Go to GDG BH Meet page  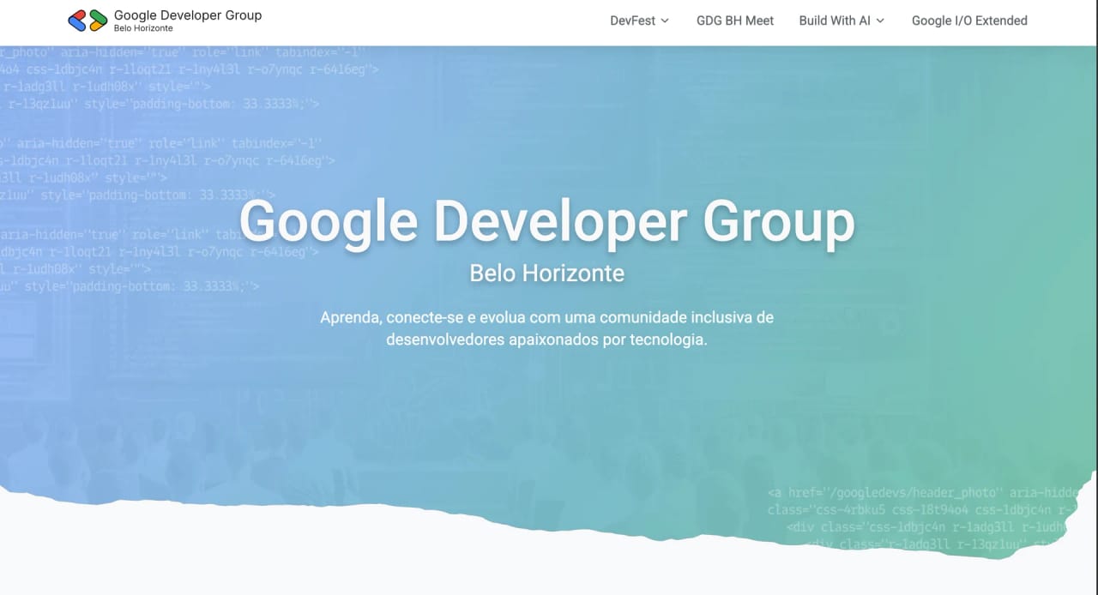click(x=735, y=21)
